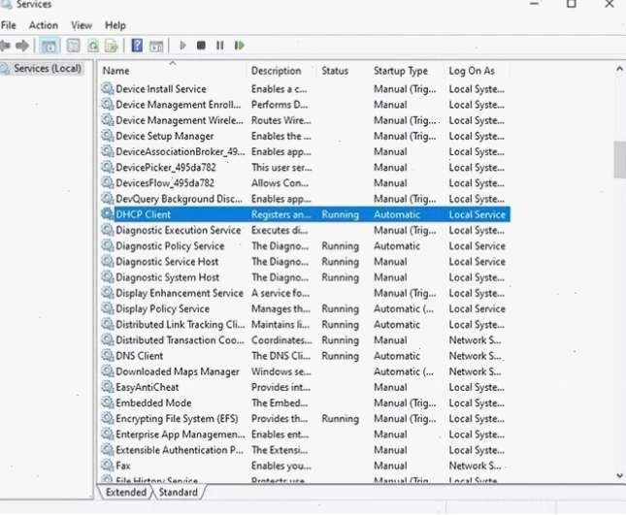Click the gear icon beside Display Policy Service
The height and width of the screenshot is (515, 626).
coord(107,308)
